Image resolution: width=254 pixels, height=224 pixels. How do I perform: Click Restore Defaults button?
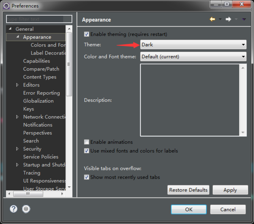[188, 190]
